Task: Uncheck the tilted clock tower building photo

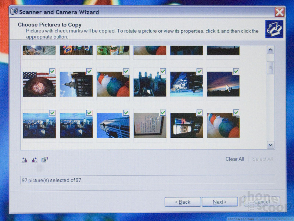Action: pos(89,71)
